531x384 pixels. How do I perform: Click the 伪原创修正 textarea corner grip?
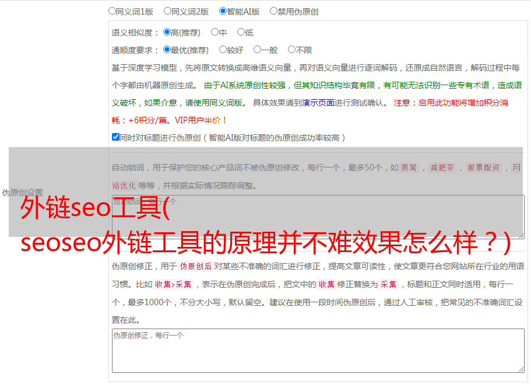point(521,369)
